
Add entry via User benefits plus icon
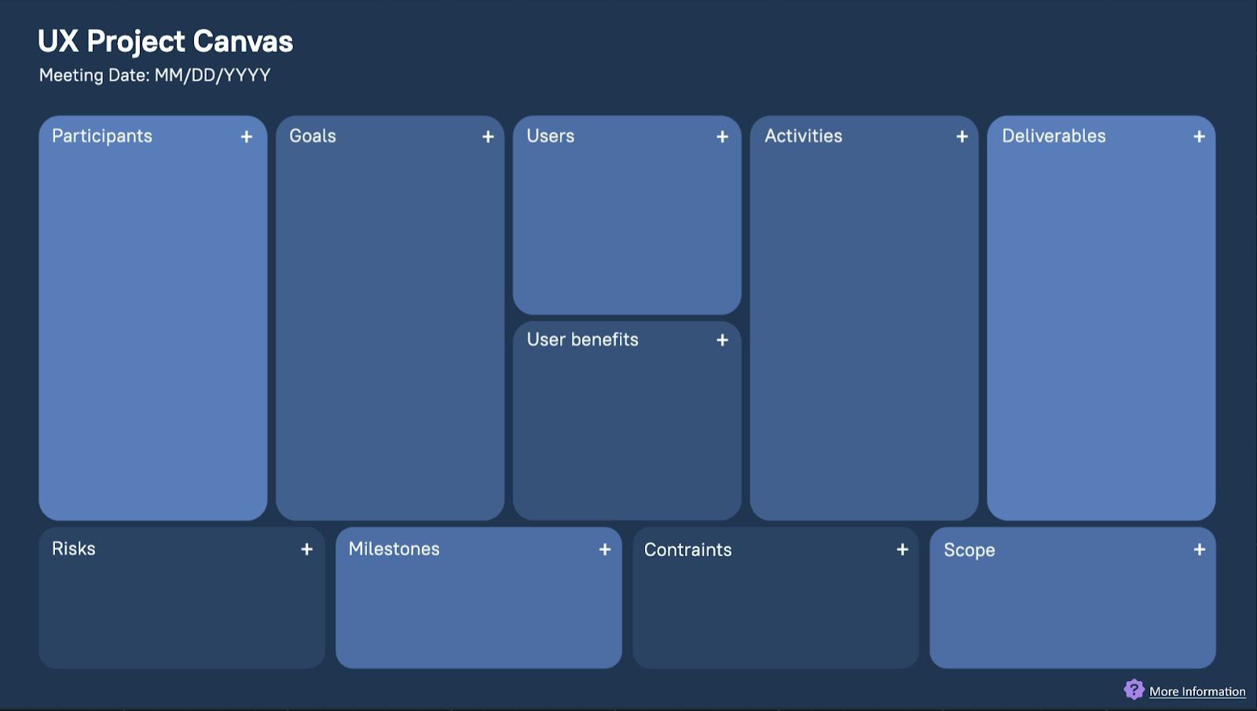pyautogui.click(x=722, y=340)
